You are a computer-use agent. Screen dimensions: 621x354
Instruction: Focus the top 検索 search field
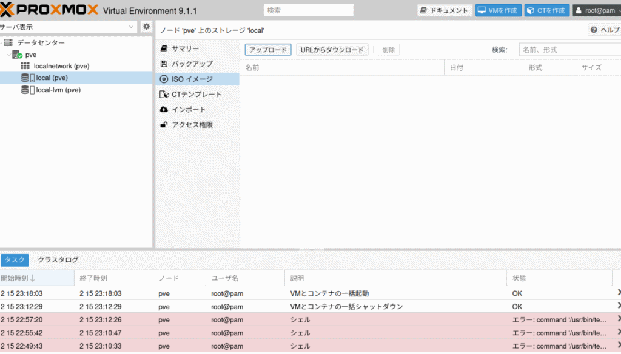coord(308,10)
